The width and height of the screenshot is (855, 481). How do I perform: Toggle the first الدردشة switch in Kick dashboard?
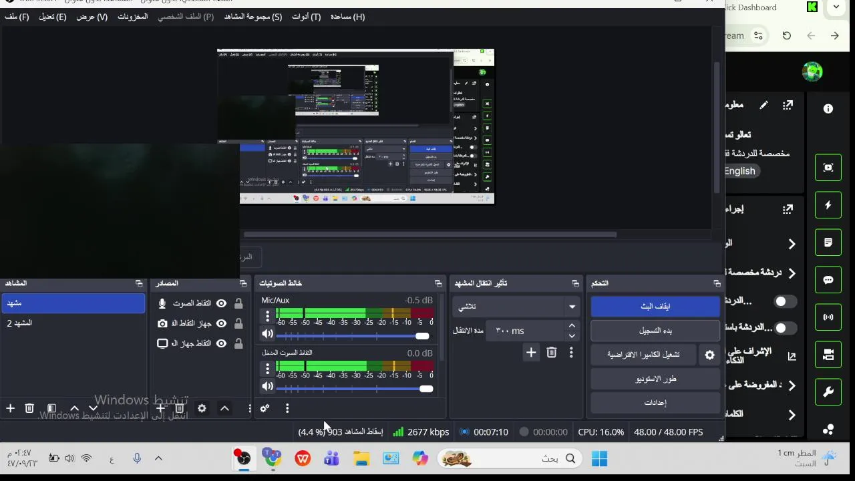coord(785,301)
